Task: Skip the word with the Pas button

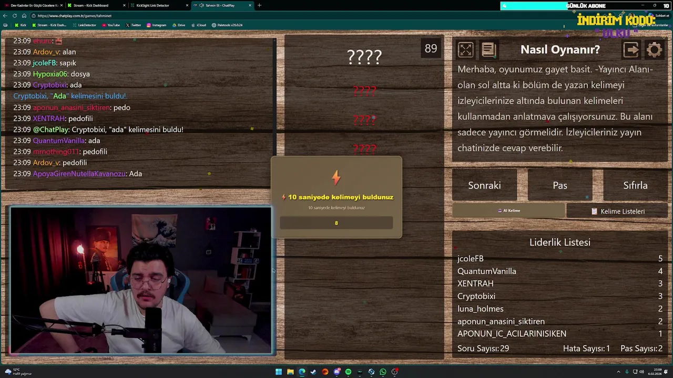Action: point(560,185)
